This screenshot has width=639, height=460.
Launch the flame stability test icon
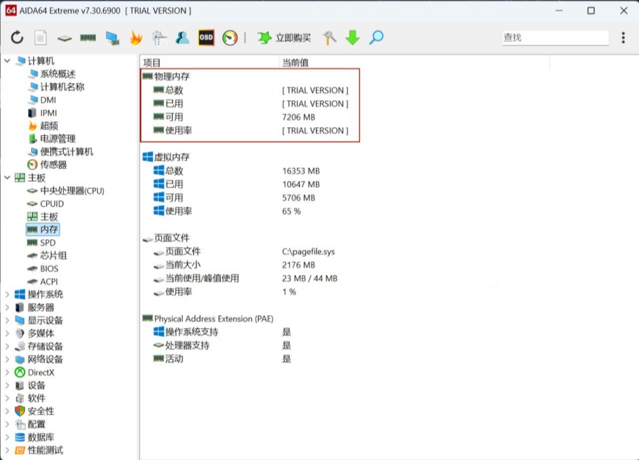[x=136, y=38]
